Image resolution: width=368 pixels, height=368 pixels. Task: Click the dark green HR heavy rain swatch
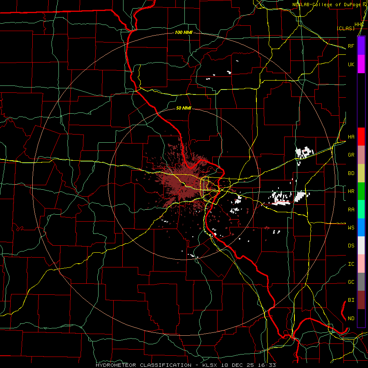click(x=361, y=191)
